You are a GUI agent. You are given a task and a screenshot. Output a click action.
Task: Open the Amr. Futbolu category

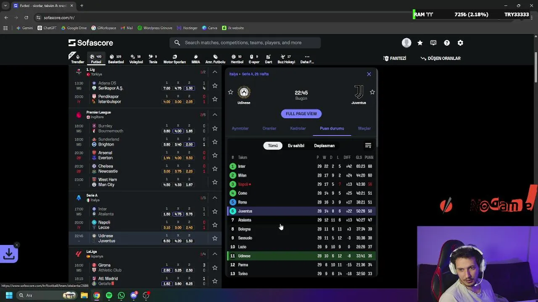(215, 59)
